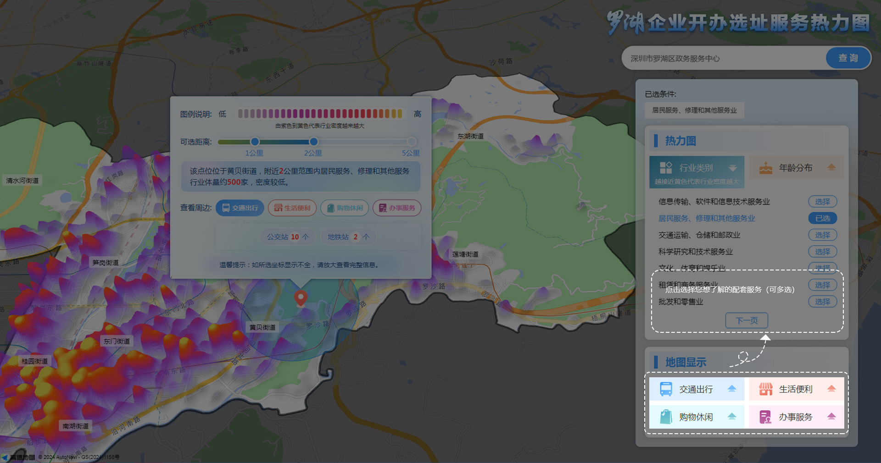Expand the 生活便利 arrow in map display panel
Image resolution: width=881 pixels, height=463 pixels.
[x=831, y=389]
